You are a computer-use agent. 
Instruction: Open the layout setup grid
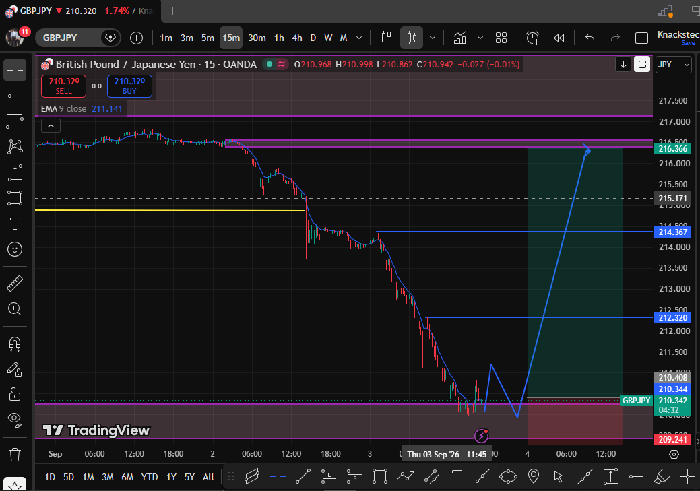click(501, 38)
